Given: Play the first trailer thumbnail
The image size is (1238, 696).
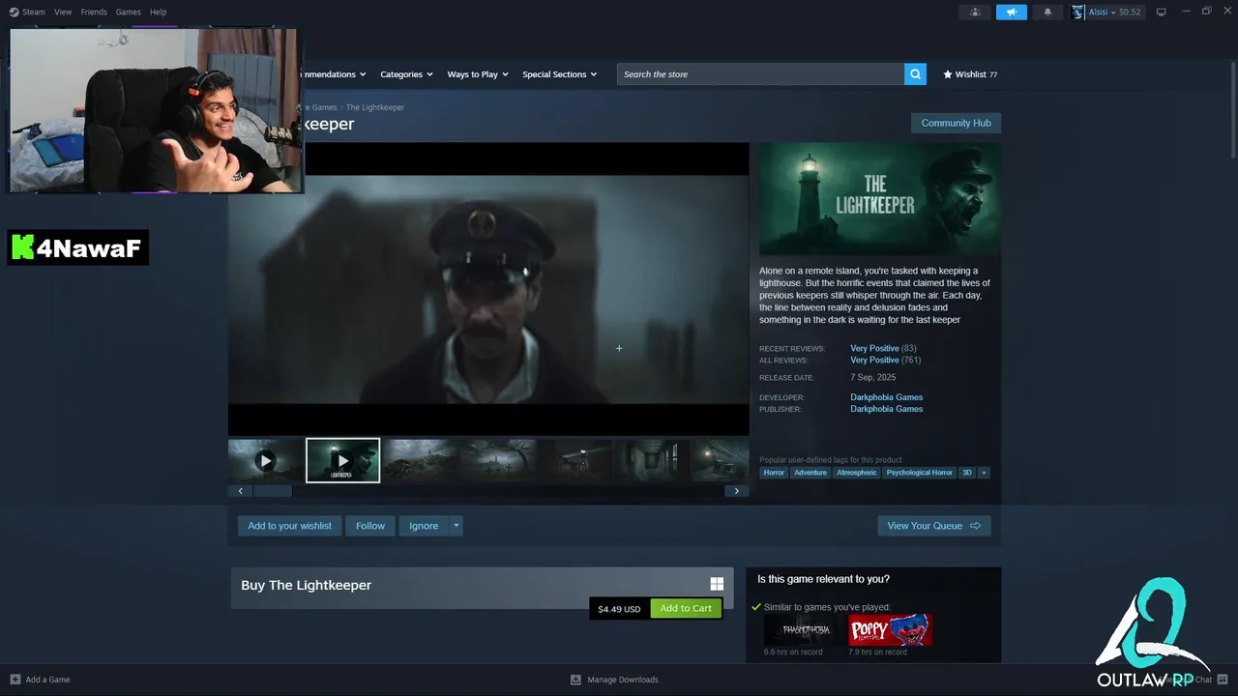Looking at the screenshot, I should pos(265,460).
